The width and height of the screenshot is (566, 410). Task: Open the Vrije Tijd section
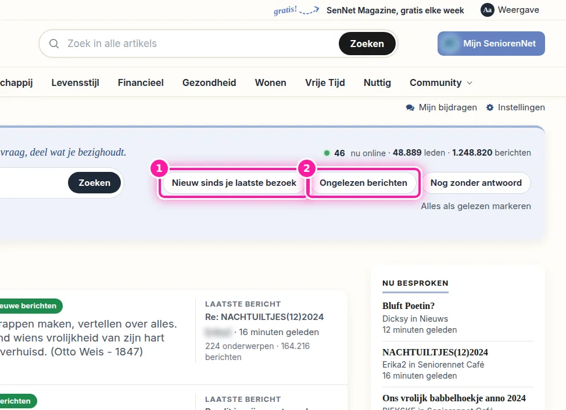coord(325,82)
